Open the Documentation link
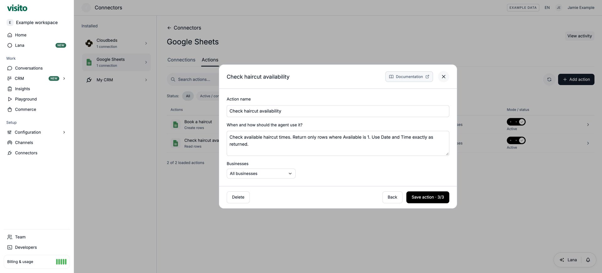This screenshot has width=602, height=273. pos(409,77)
